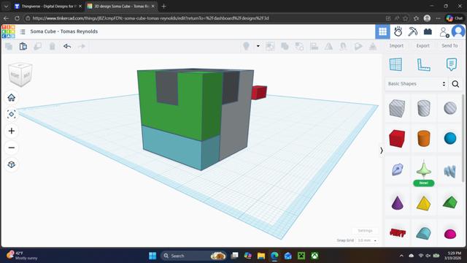Select the Notes tool
This screenshot has height=263, width=467.
pyautogui.click(x=452, y=64)
